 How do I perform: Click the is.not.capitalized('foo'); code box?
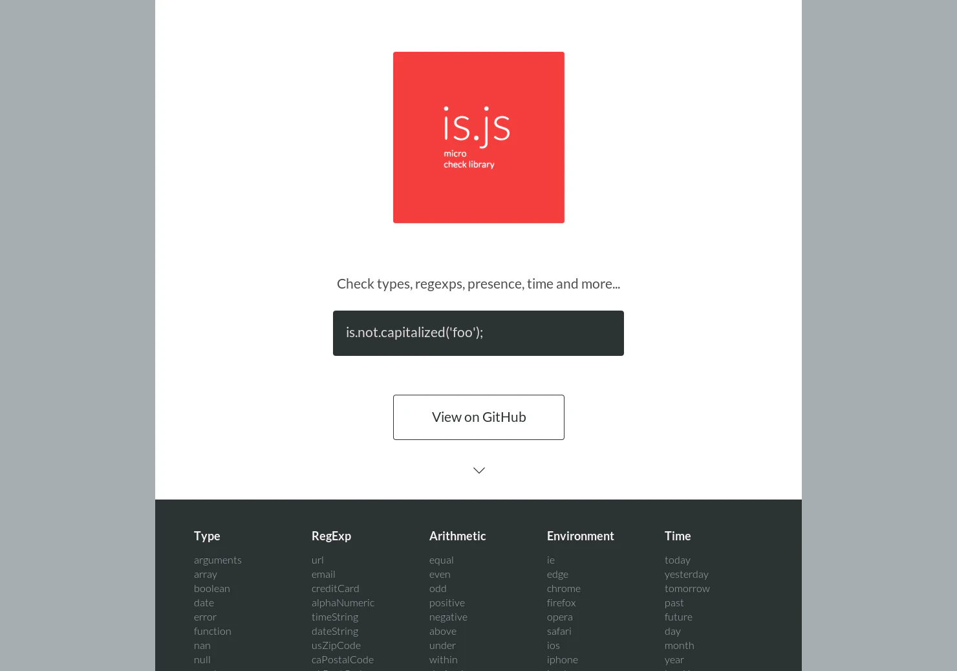(478, 333)
